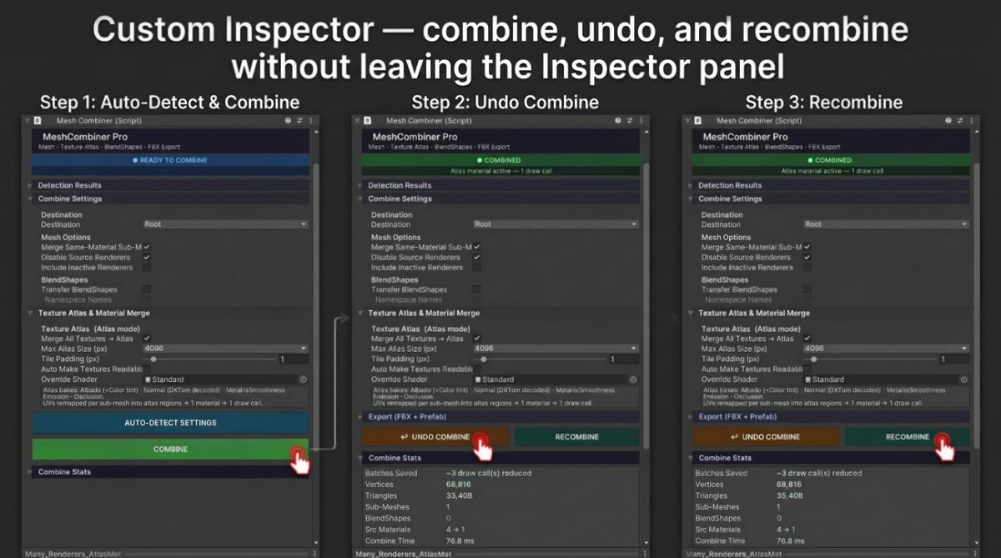Open Destination Root dropdown in Step 1
1001x558 pixels.
(x=225, y=224)
